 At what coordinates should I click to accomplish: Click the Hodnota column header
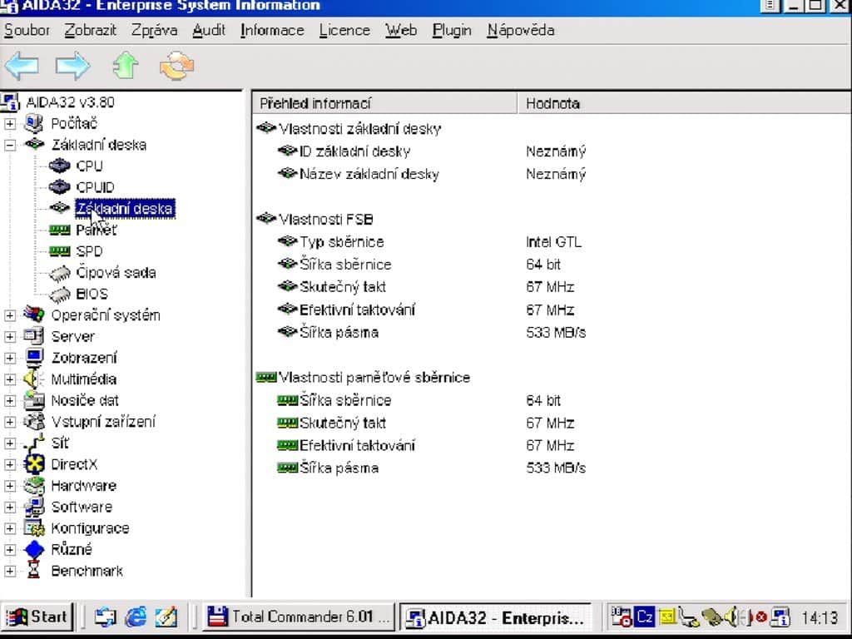pos(684,103)
